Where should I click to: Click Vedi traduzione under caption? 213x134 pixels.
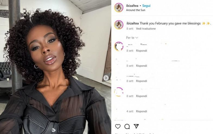pyautogui.click(x=146, y=29)
